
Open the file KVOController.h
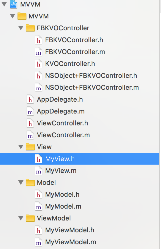point(70,64)
